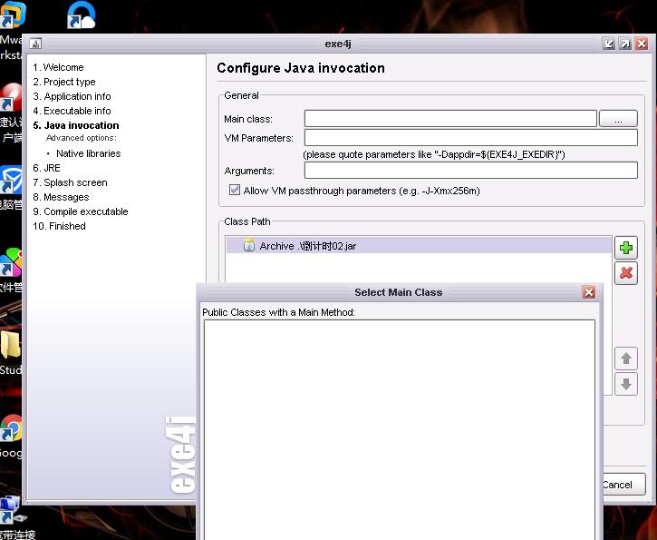Go to step 8. Messages
657x540 pixels.
61,197
